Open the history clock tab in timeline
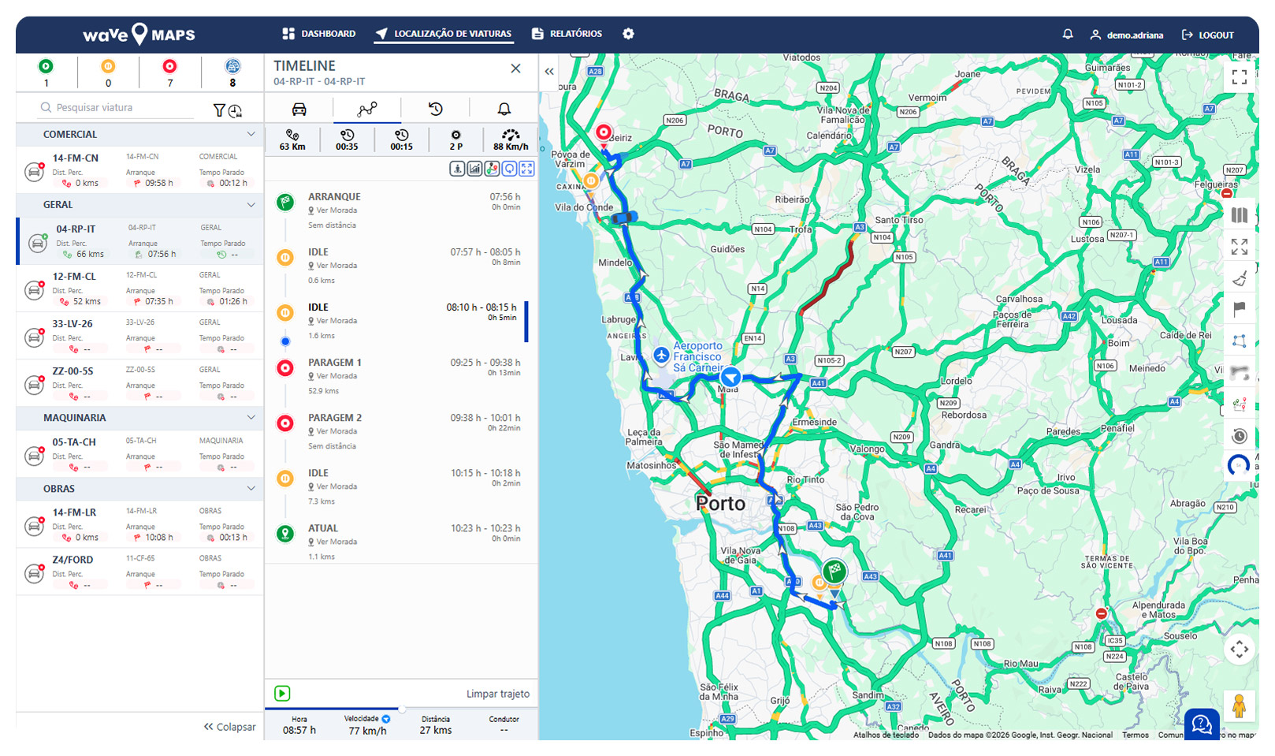The width and height of the screenshot is (1275, 756). pos(436,109)
